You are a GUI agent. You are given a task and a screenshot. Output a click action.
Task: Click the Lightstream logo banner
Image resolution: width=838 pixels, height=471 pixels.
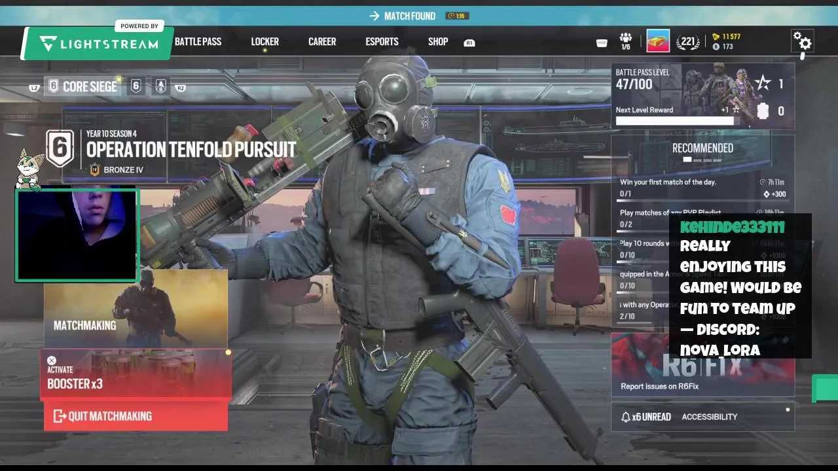click(98, 43)
